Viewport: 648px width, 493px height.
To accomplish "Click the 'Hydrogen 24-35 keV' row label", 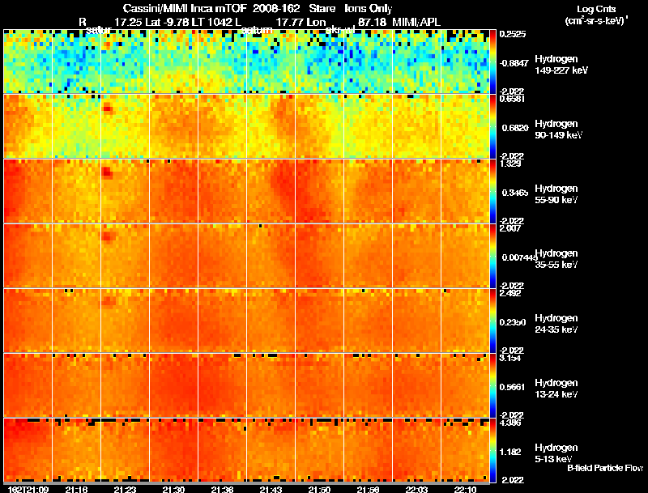I will point(556,324).
